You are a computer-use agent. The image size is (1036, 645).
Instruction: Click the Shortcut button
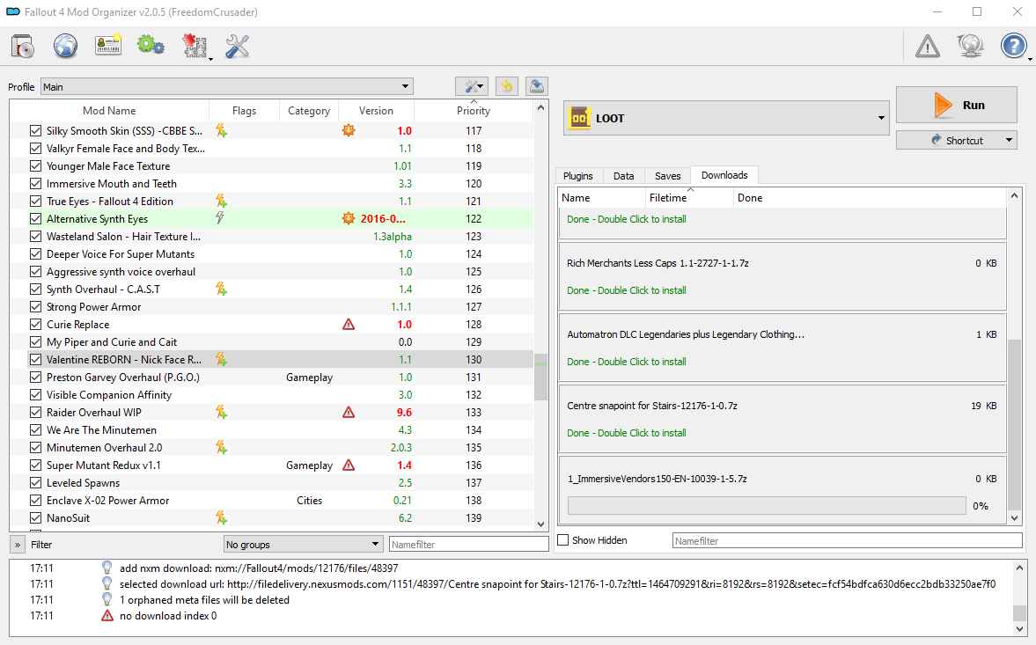click(956, 140)
